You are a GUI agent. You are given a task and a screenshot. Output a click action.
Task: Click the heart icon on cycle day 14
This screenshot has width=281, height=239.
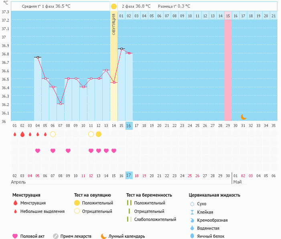[x=114, y=151]
